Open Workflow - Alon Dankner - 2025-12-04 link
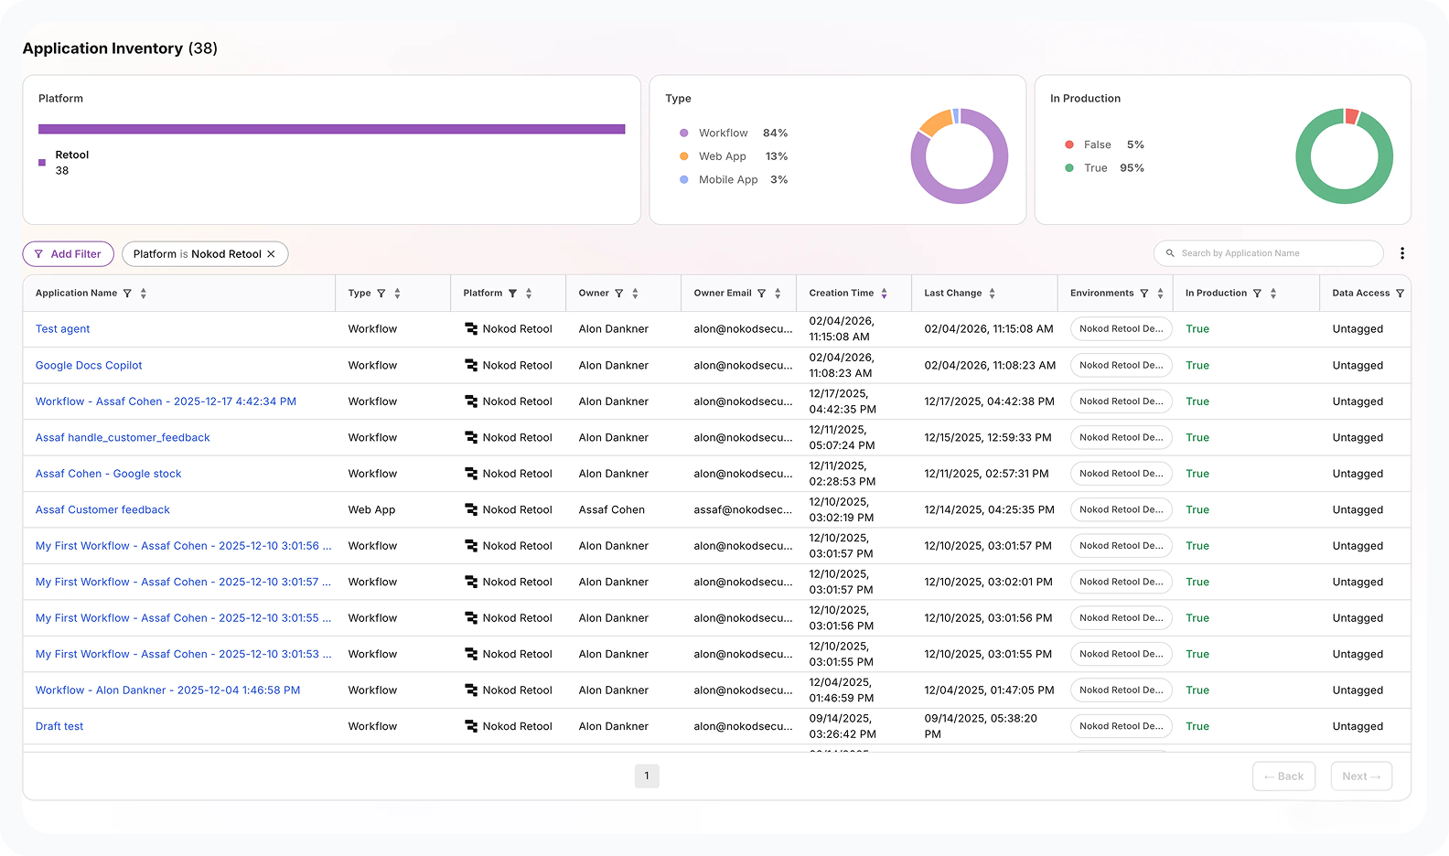Viewport: 1449px width, 856px height. [x=167, y=690]
